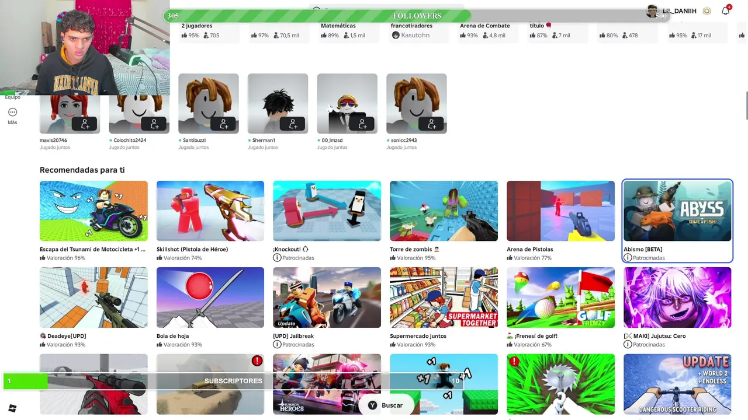Open the Más sidebar menu

coord(12,116)
